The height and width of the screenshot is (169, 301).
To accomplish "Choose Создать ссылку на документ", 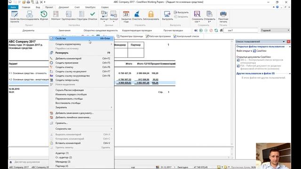I will tap(81, 71).
